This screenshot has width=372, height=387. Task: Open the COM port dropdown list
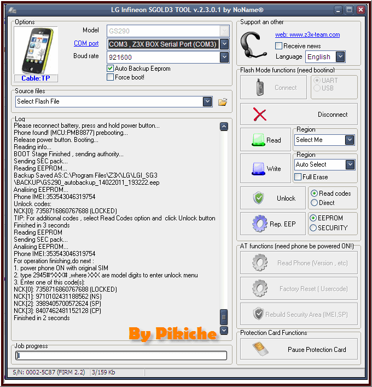tap(224, 44)
